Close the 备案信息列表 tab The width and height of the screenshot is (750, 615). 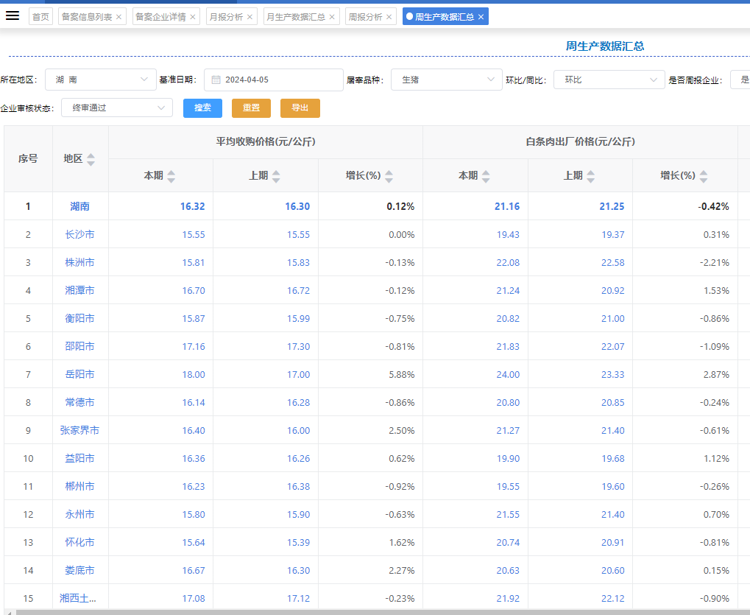119,17
